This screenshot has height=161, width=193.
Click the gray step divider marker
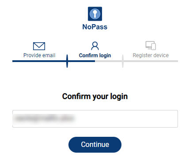tap(123, 61)
